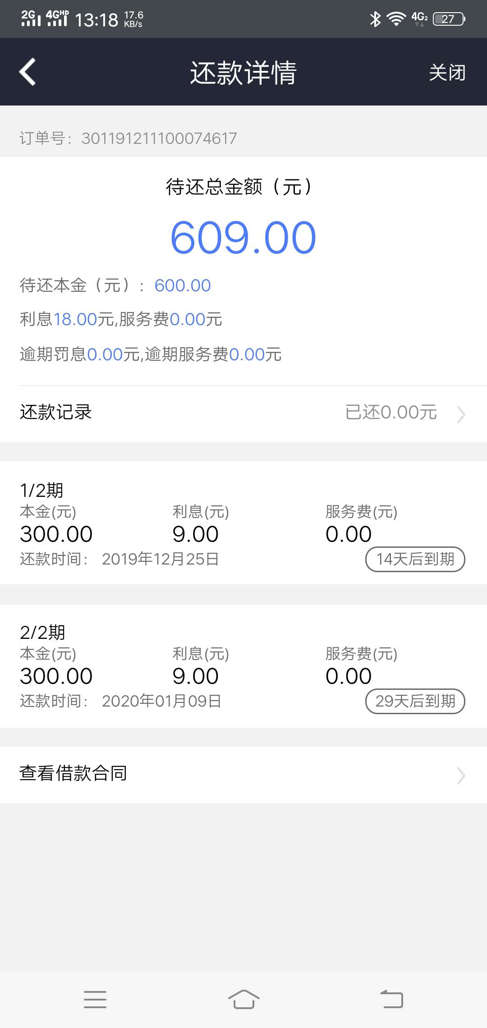This screenshot has height=1028, width=487.
Task: Tap the Android home icon
Action: pyautogui.click(x=243, y=1000)
